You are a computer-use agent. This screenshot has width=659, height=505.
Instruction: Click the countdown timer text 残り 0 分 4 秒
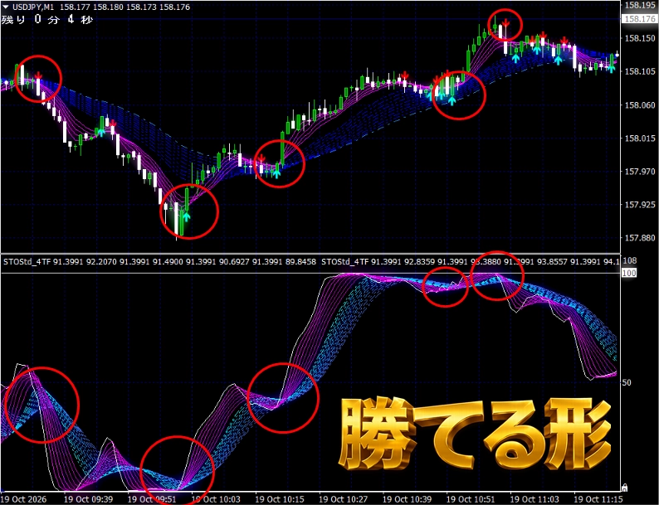46,19
